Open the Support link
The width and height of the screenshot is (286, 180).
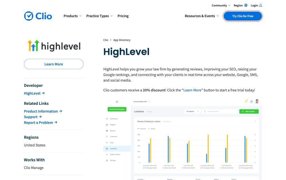(x=31, y=117)
